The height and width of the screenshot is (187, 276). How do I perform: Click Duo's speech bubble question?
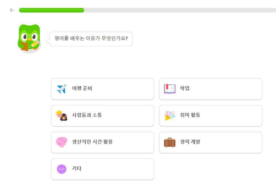pyautogui.click(x=91, y=39)
